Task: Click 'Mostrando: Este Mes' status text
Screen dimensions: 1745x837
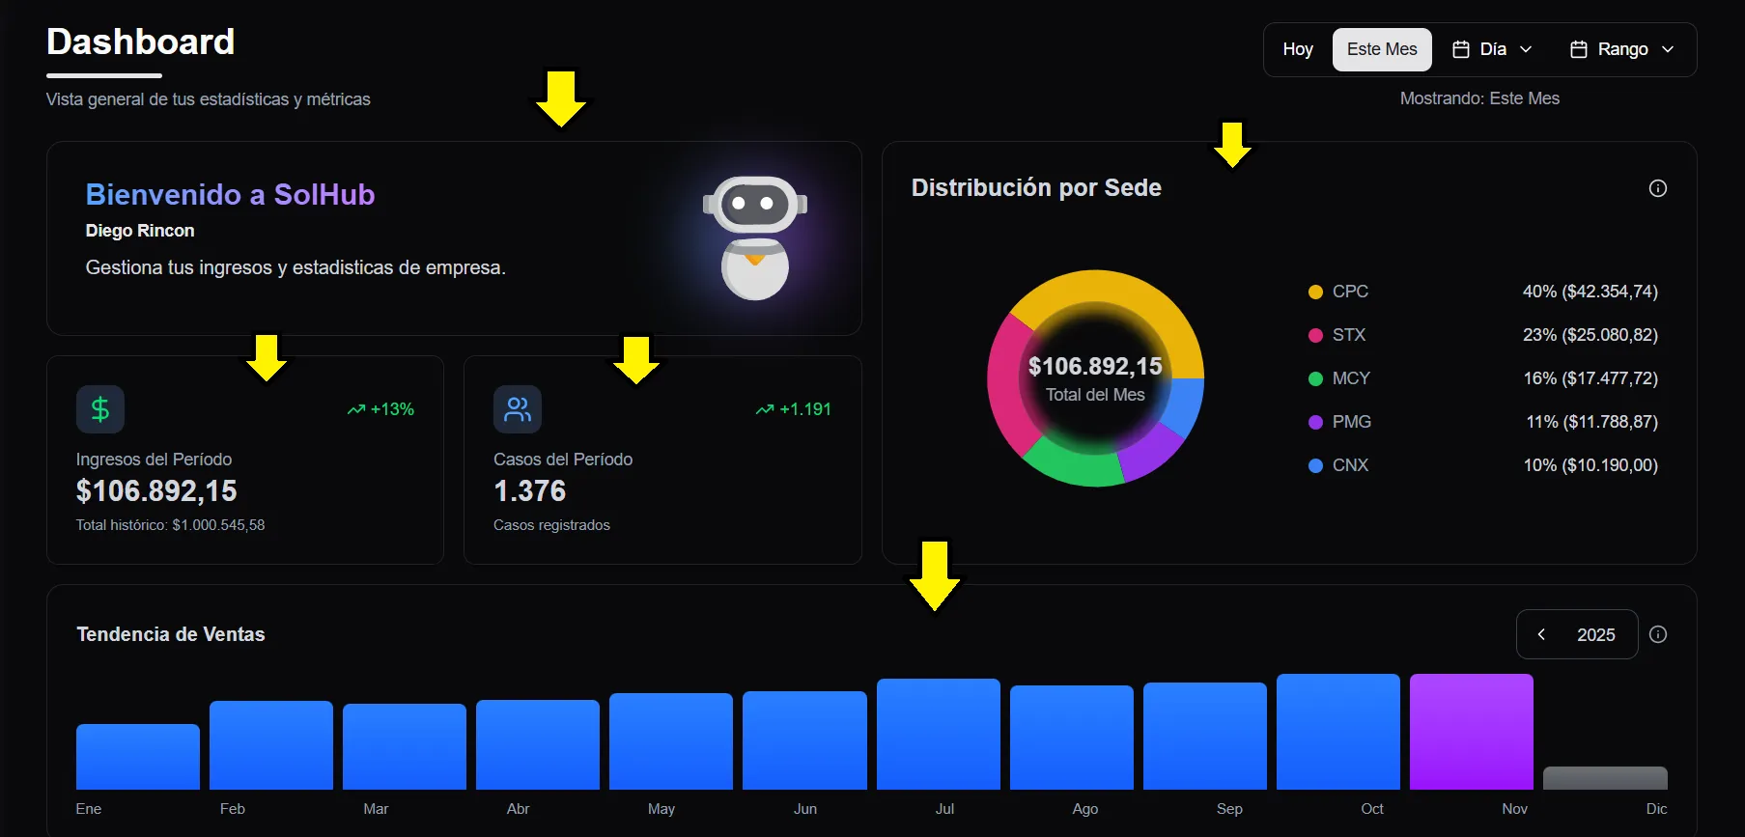Action: [1479, 98]
